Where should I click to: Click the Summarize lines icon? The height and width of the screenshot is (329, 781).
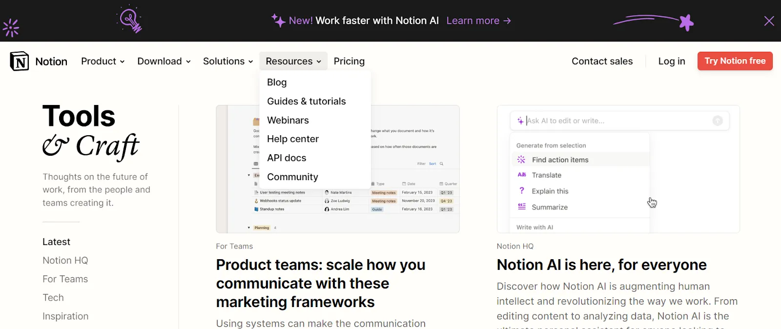522,207
